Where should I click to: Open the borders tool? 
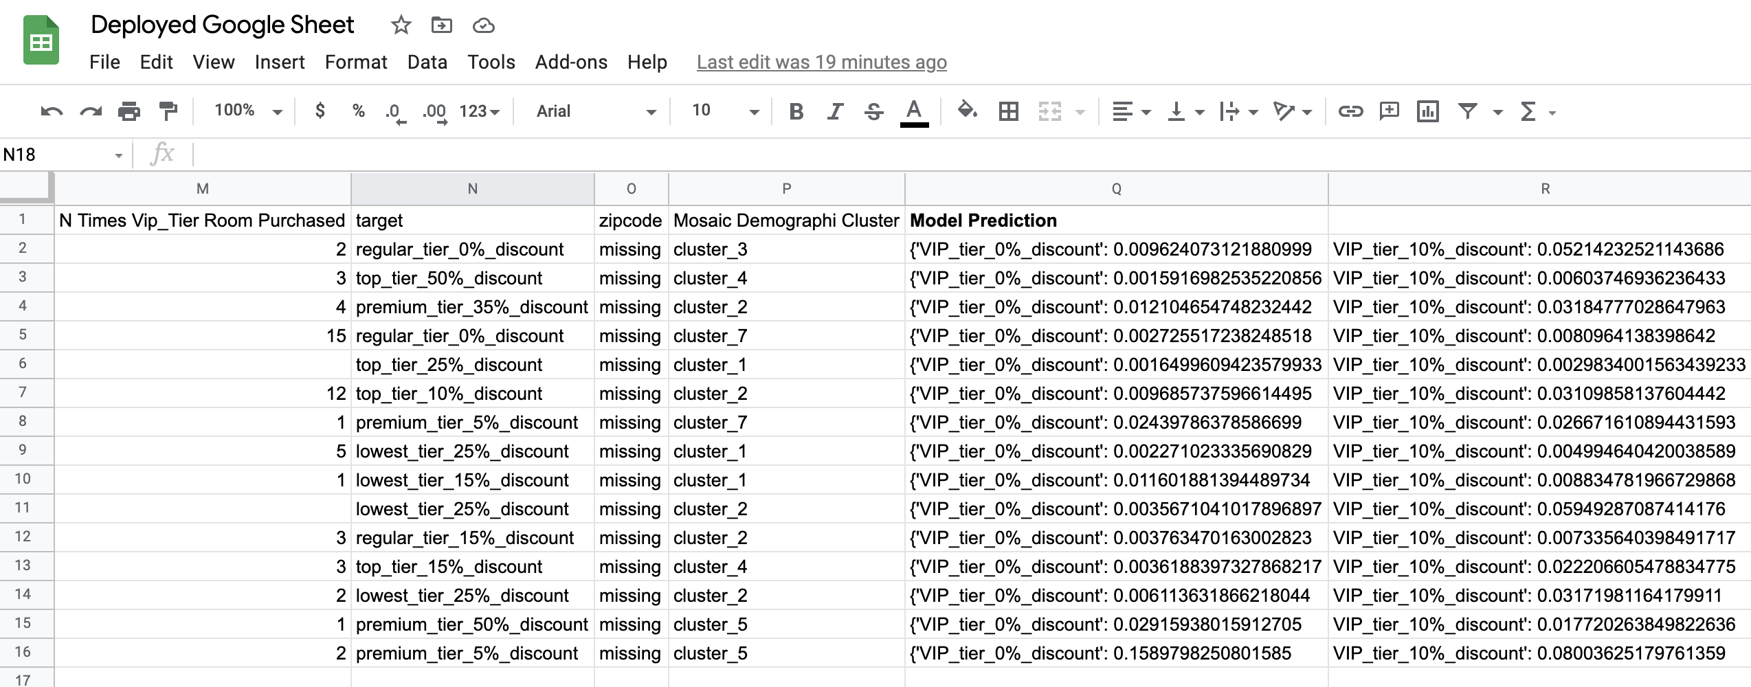[x=1007, y=111]
